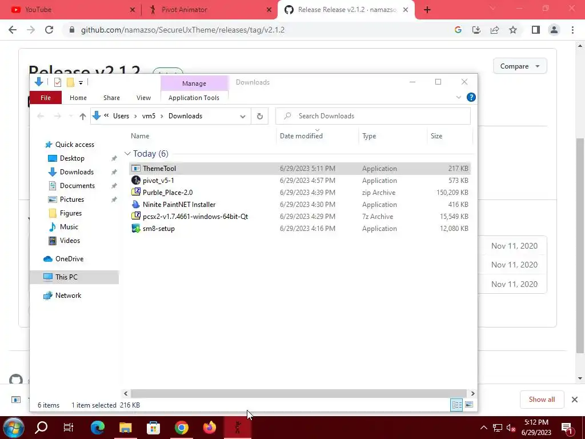Viewport: 585px width, 439px height.
Task: Select the ThemeTool application file icon
Action: (x=136, y=169)
